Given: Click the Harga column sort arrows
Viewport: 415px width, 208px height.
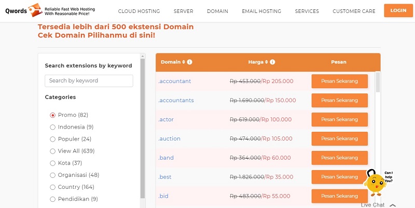Looking at the screenshot, I should pyautogui.click(x=267, y=62).
